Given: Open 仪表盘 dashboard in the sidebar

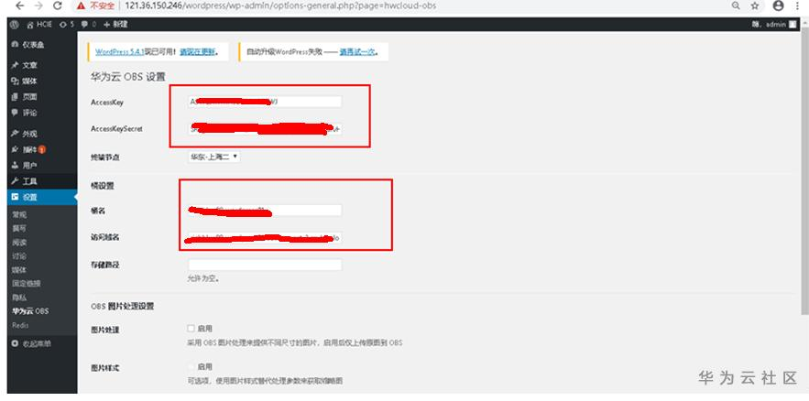Looking at the screenshot, I should tap(42, 45).
